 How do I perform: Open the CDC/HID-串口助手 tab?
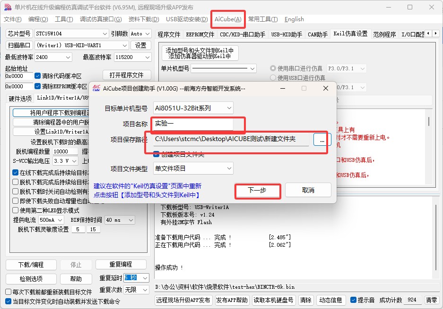coord(243,34)
